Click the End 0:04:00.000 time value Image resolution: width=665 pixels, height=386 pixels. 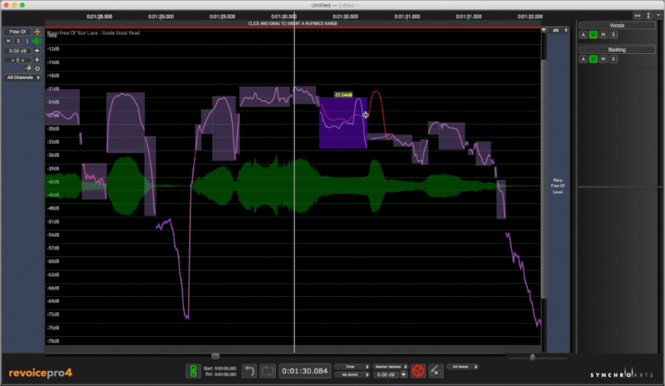(225, 374)
